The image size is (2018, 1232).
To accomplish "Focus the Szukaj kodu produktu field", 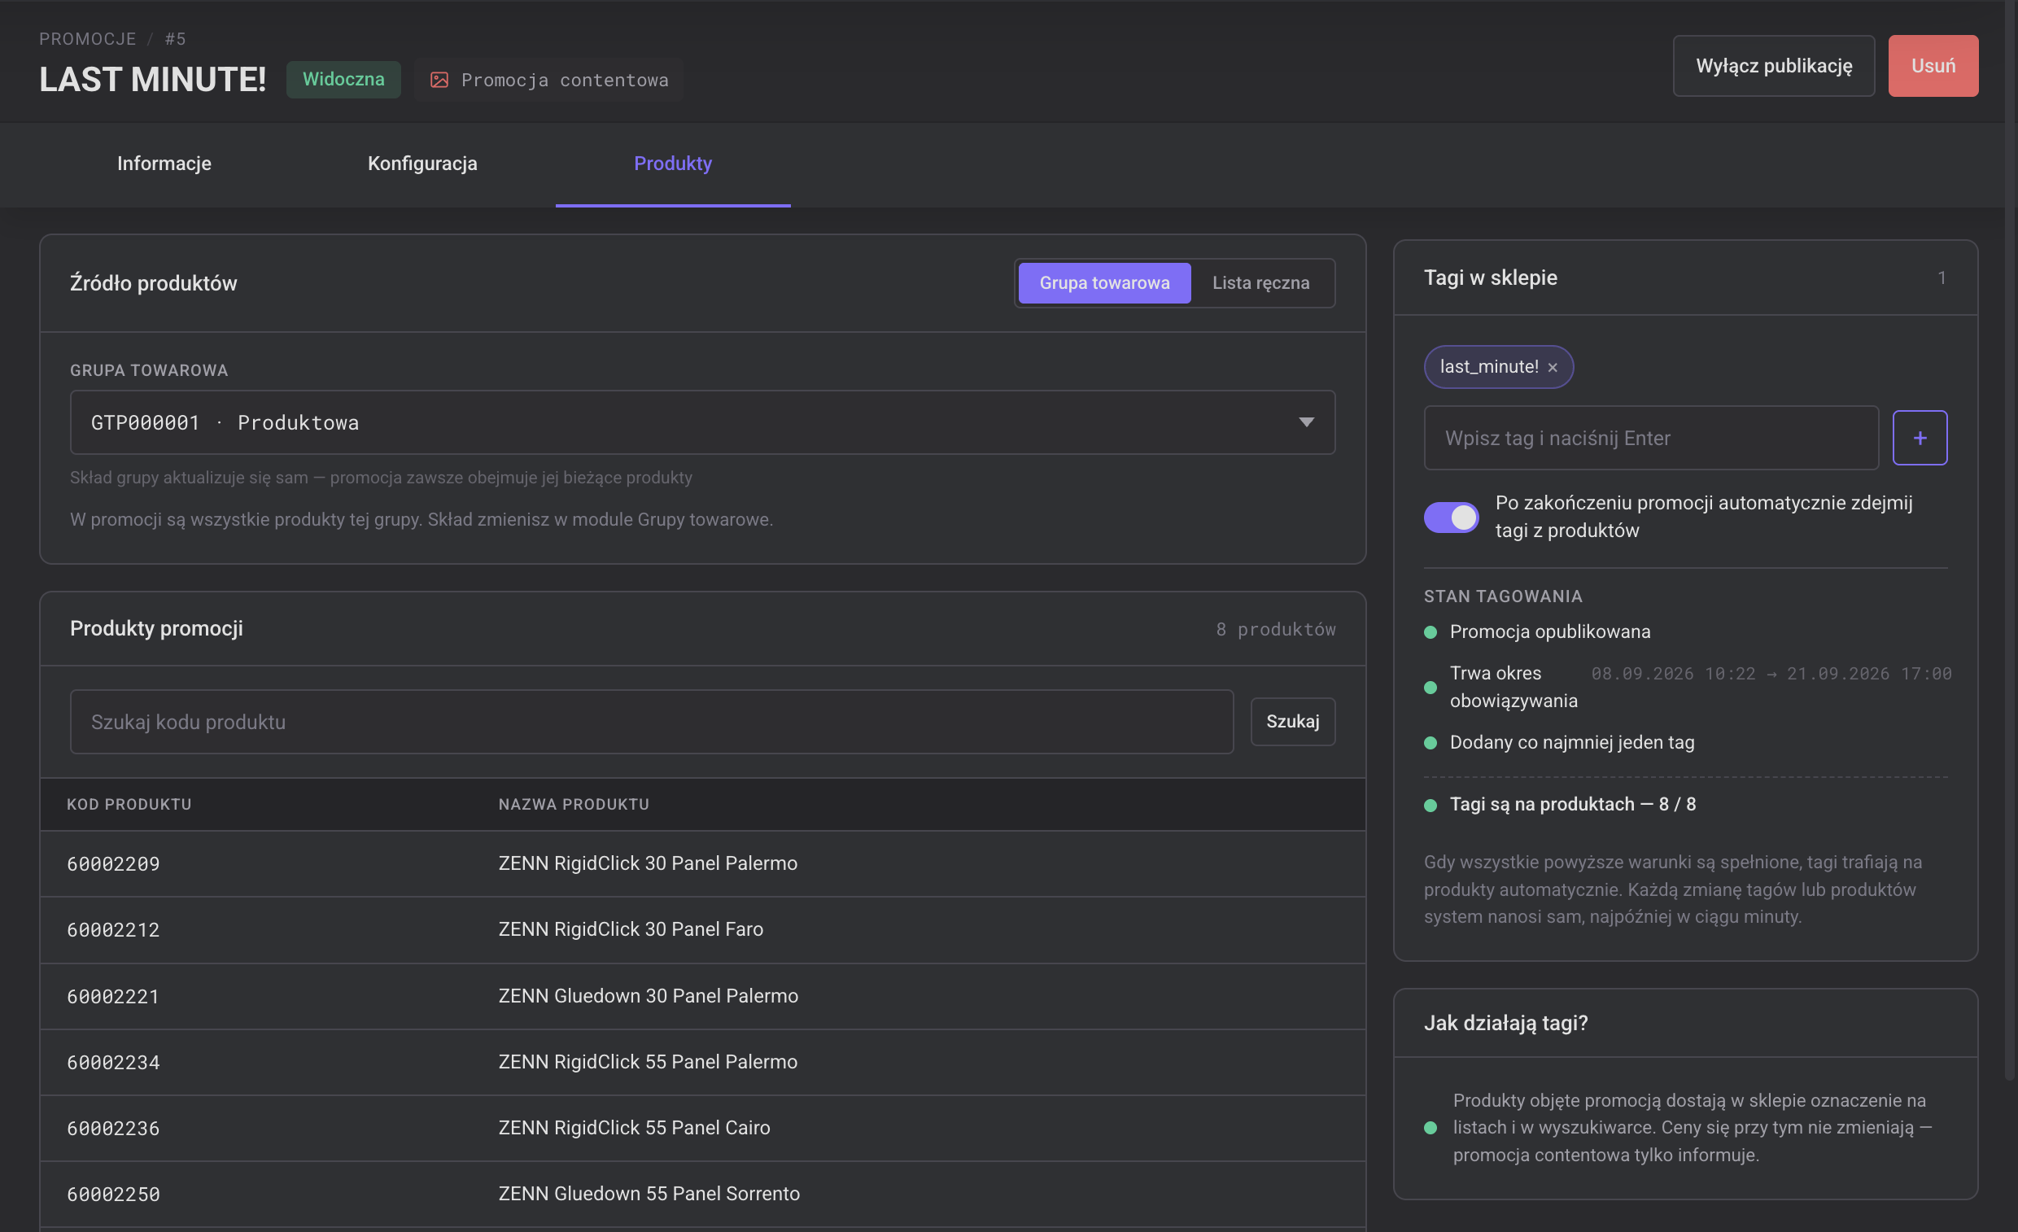I will (651, 721).
